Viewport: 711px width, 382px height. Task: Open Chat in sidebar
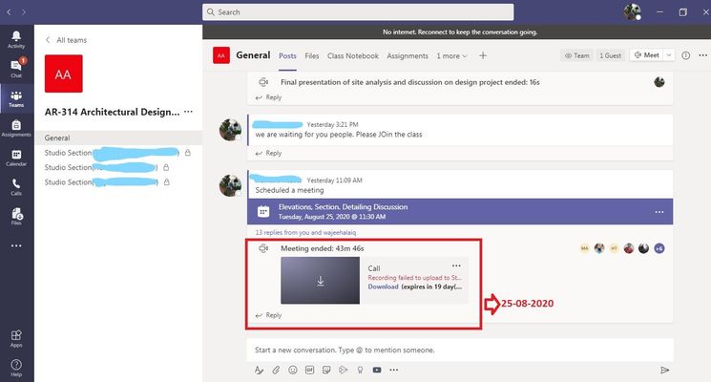[x=16, y=69]
